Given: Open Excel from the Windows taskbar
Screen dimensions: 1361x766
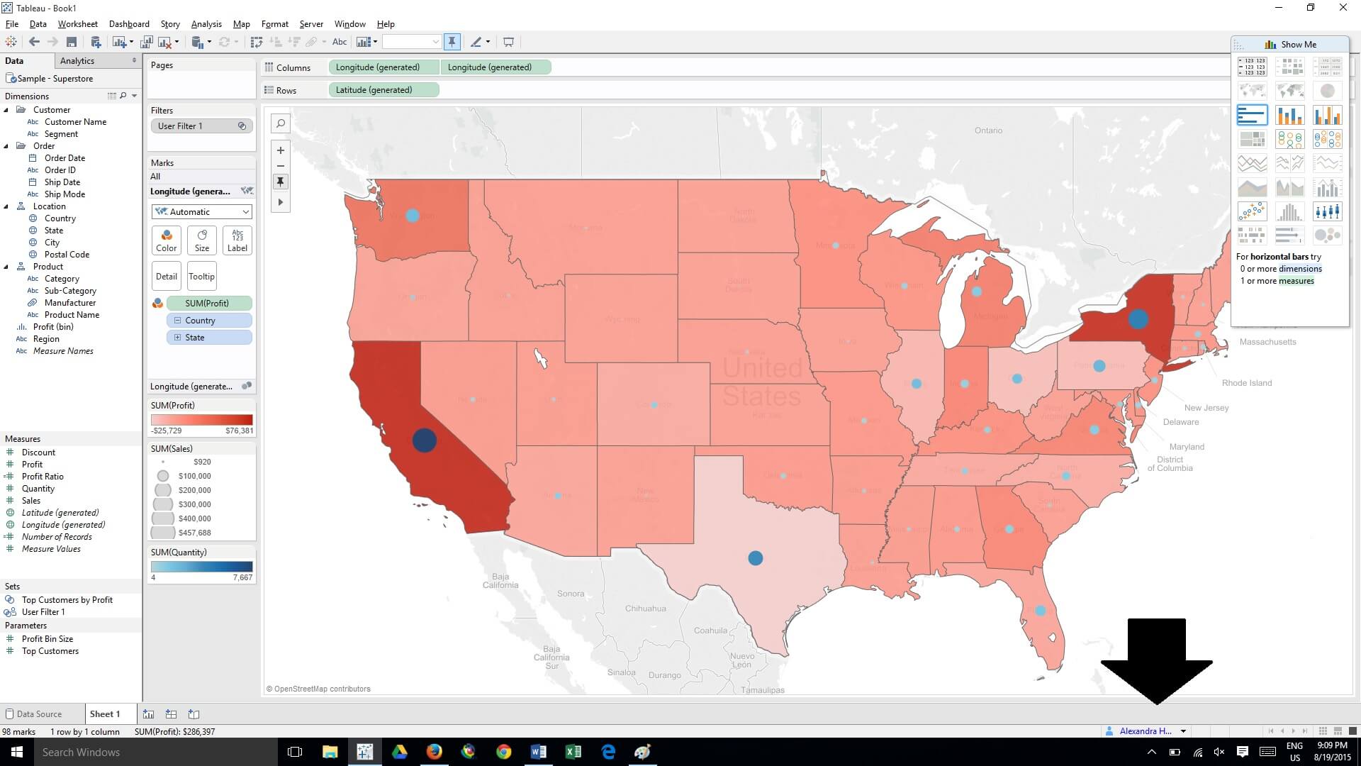Looking at the screenshot, I should pyautogui.click(x=573, y=752).
